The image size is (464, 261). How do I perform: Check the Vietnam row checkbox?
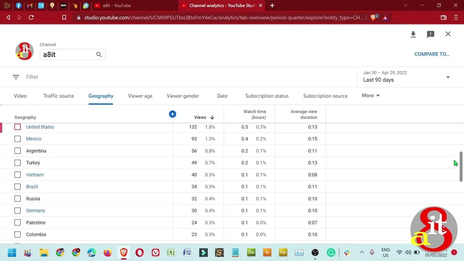(x=17, y=175)
